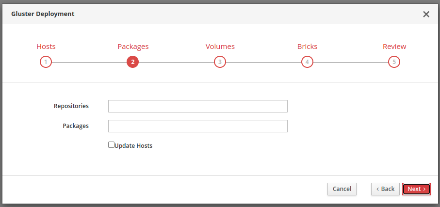
Task: Click the Repositories field label
Action: point(71,106)
